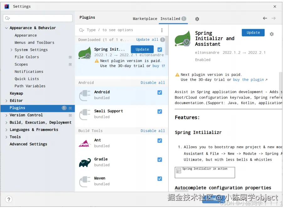Click the Spring Initializr leaf icon in list
The width and height of the screenshot is (284, 208).
[85, 53]
